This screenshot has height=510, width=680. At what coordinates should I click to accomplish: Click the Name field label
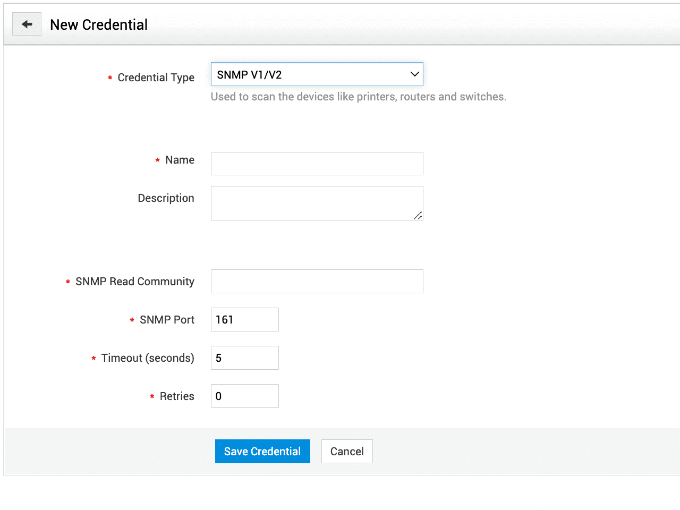180,160
